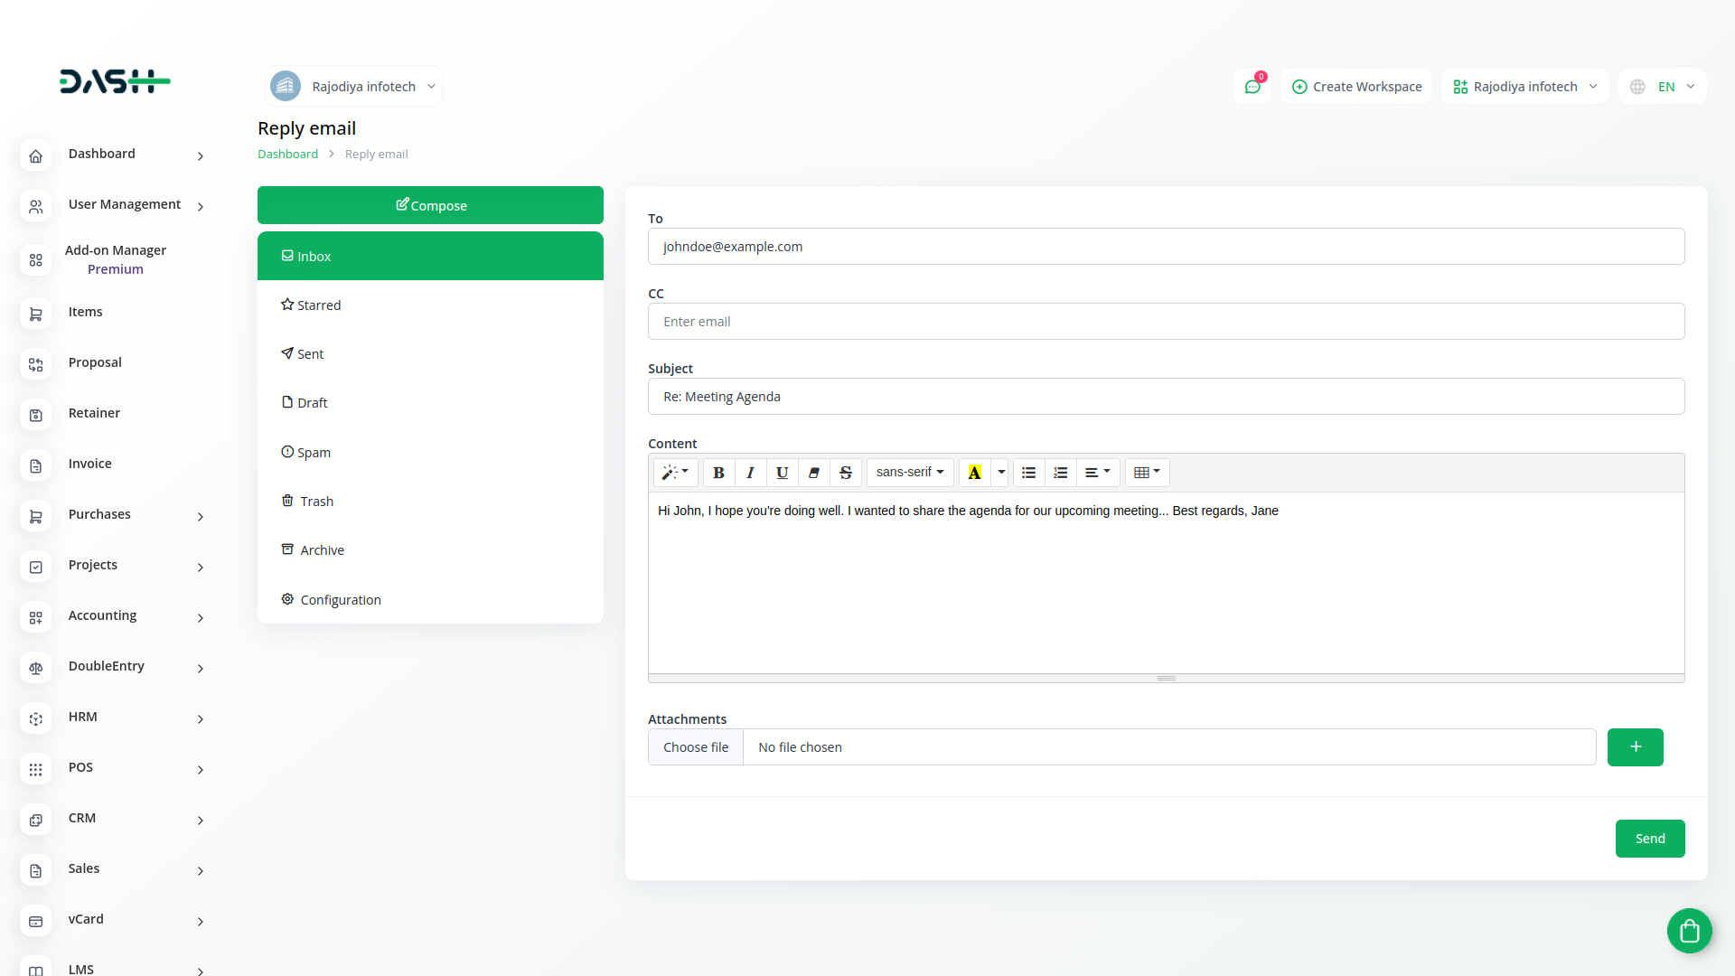The height and width of the screenshot is (976, 1735).
Task: Toggle underline formatting button
Action: (782, 473)
